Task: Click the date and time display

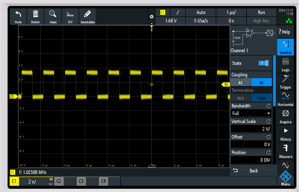Action: pyautogui.click(x=286, y=12)
